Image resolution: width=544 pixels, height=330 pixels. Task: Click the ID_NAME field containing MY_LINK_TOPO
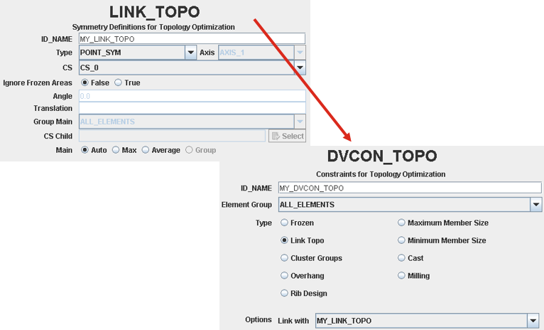tap(192, 39)
